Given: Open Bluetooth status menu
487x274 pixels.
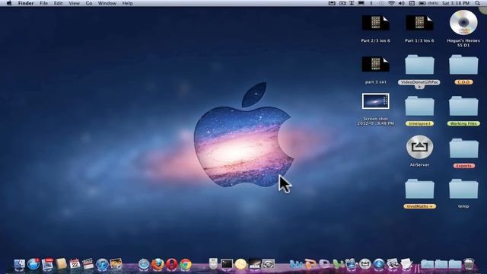Looking at the screenshot, I should pyautogui.click(x=371, y=3).
